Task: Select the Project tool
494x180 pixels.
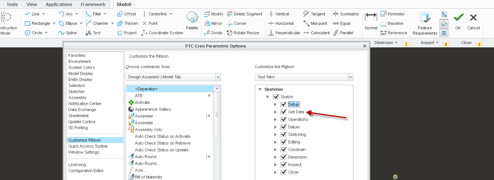Action: point(127,33)
